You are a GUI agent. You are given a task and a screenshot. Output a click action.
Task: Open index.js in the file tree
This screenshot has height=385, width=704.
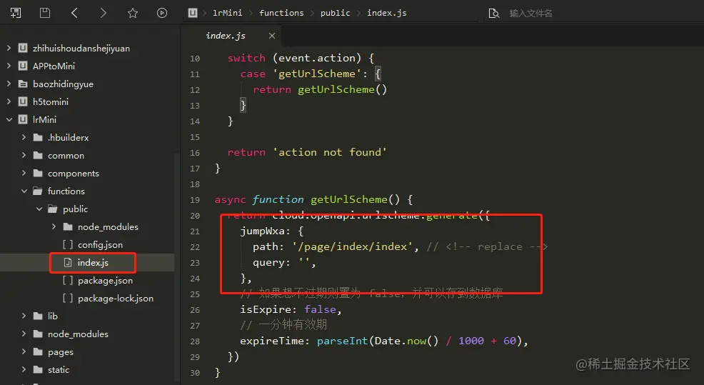pyautogui.click(x=93, y=262)
